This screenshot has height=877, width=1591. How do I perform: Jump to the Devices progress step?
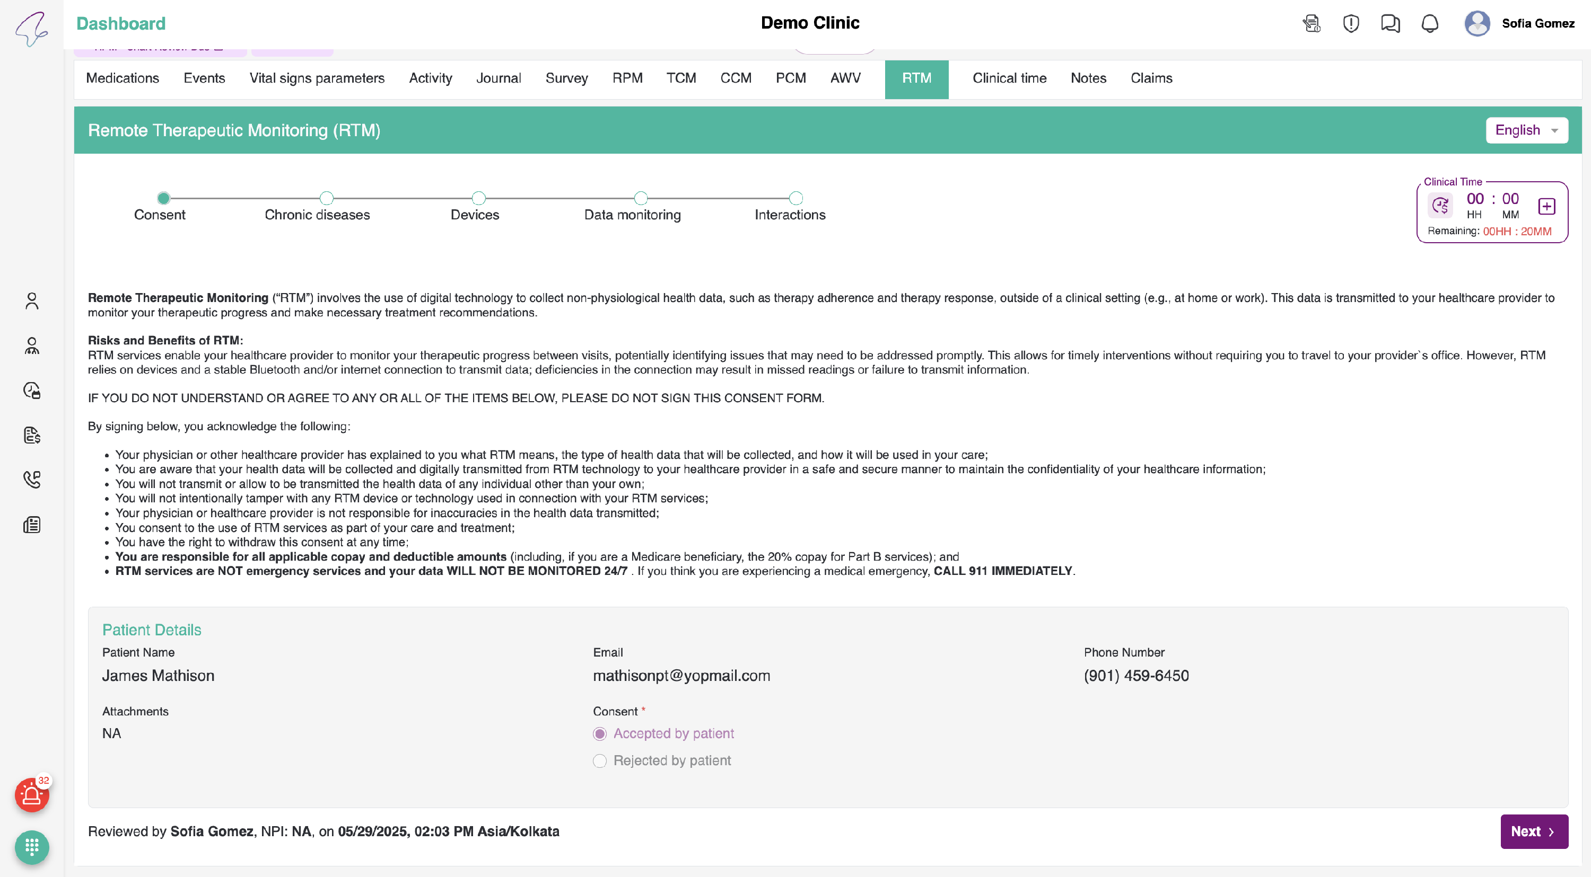coord(478,198)
